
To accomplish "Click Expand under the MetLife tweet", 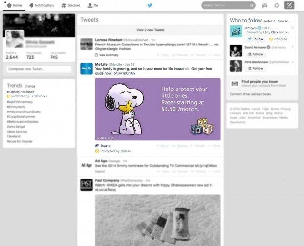I will tap(103, 145).
